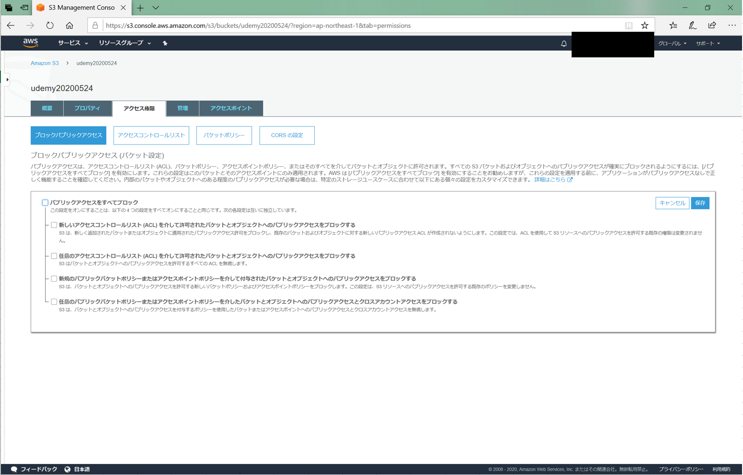Expand the left side navigation panel arrow
The height and width of the screenshot is (475, 743).
(x=7, y=80)
